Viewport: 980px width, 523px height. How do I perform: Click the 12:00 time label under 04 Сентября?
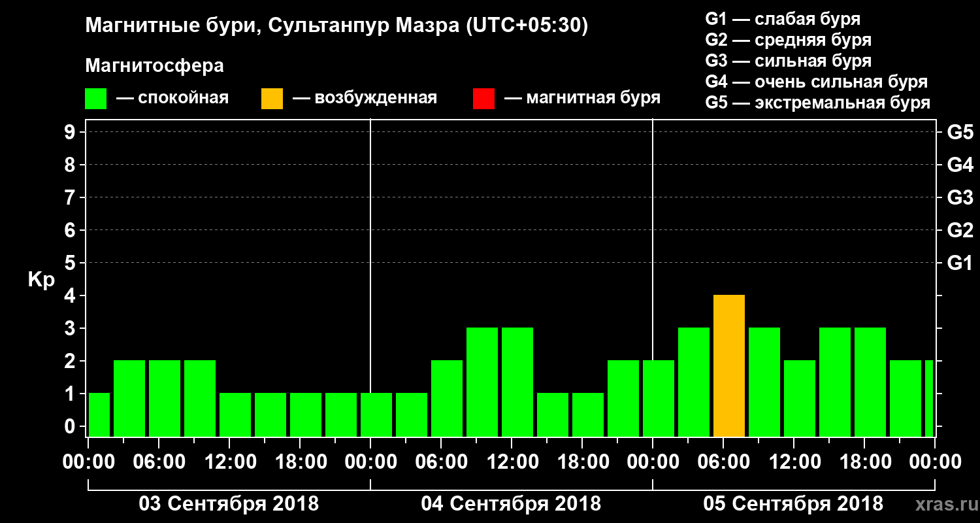512,462
